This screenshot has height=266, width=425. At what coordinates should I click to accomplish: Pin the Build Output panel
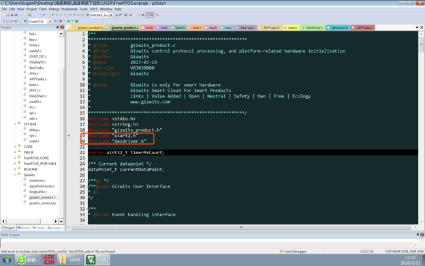click(418, 235)
